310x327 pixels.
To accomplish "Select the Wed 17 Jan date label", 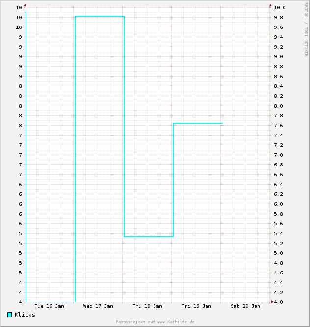I will pos(98,306).
